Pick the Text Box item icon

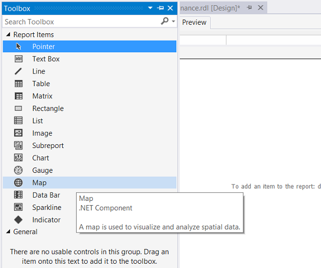point(18,59)
